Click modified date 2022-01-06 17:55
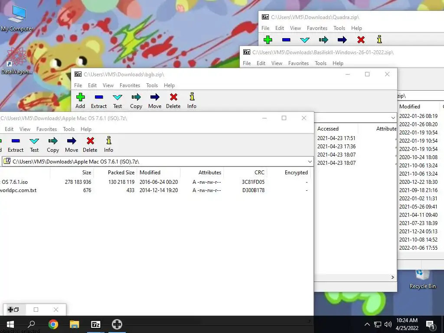The width and height of the screenshot is (444, 333). pyautogui.click(x=418, y=248)
